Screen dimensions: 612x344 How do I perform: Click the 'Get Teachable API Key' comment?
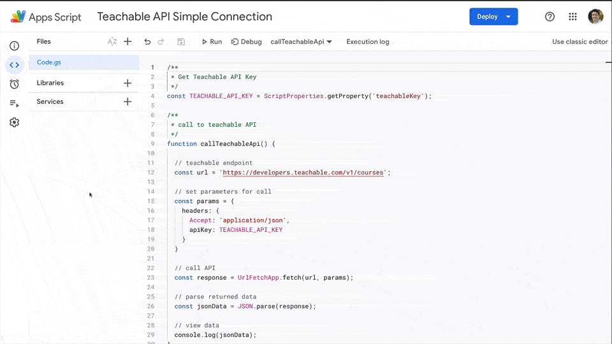point(217,77)
